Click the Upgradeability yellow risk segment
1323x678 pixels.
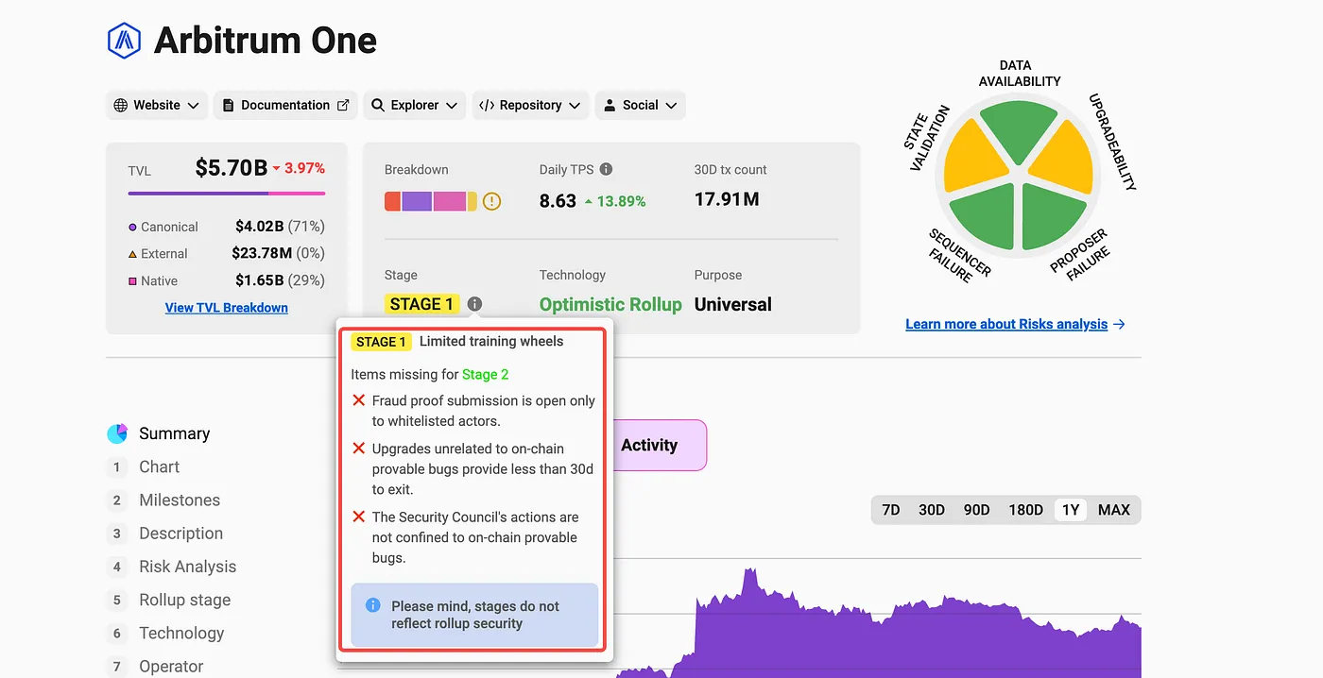(x=1063, y=160)
